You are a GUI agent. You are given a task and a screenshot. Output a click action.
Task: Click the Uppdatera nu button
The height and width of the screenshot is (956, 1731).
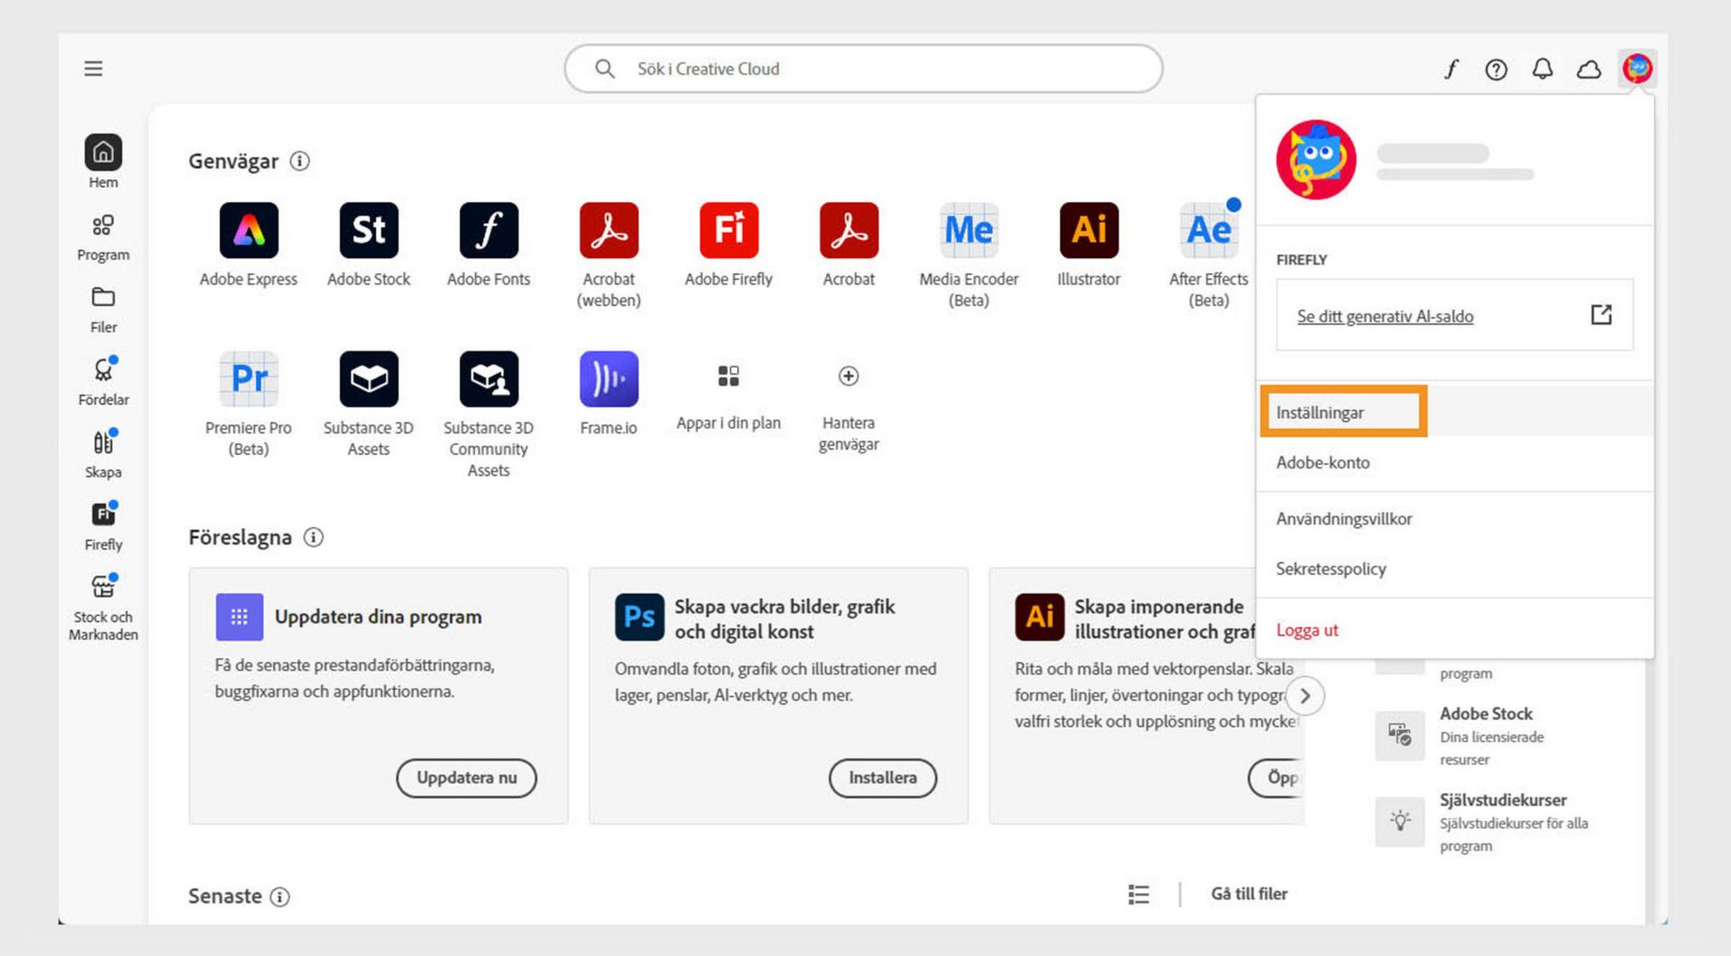466,778
